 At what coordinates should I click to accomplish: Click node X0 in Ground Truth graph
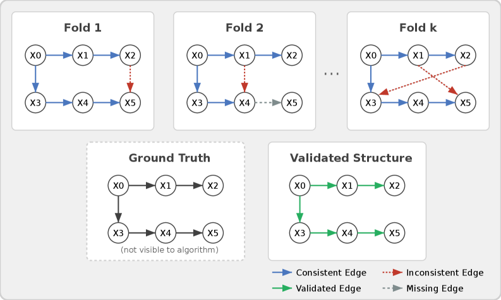tap(118, 186)
